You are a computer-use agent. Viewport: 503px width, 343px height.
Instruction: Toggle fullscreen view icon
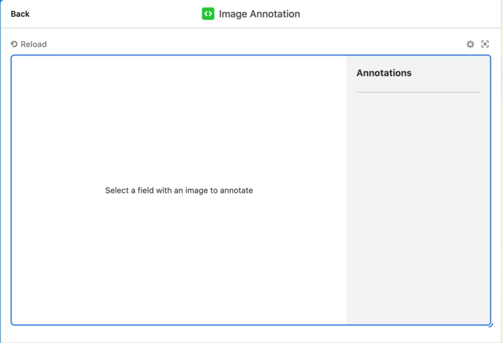click(x=485, y=44)
